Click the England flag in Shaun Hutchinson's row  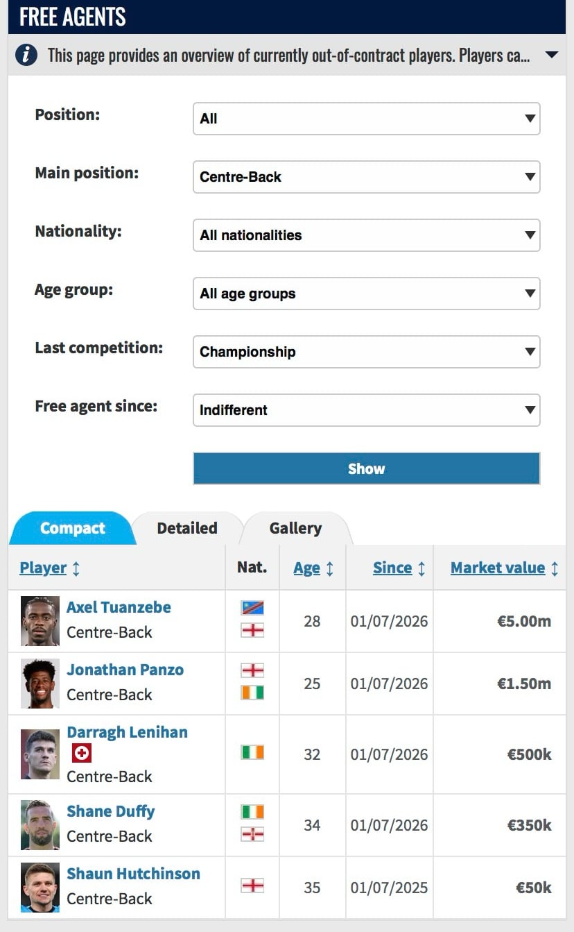(x=252, y=886)
